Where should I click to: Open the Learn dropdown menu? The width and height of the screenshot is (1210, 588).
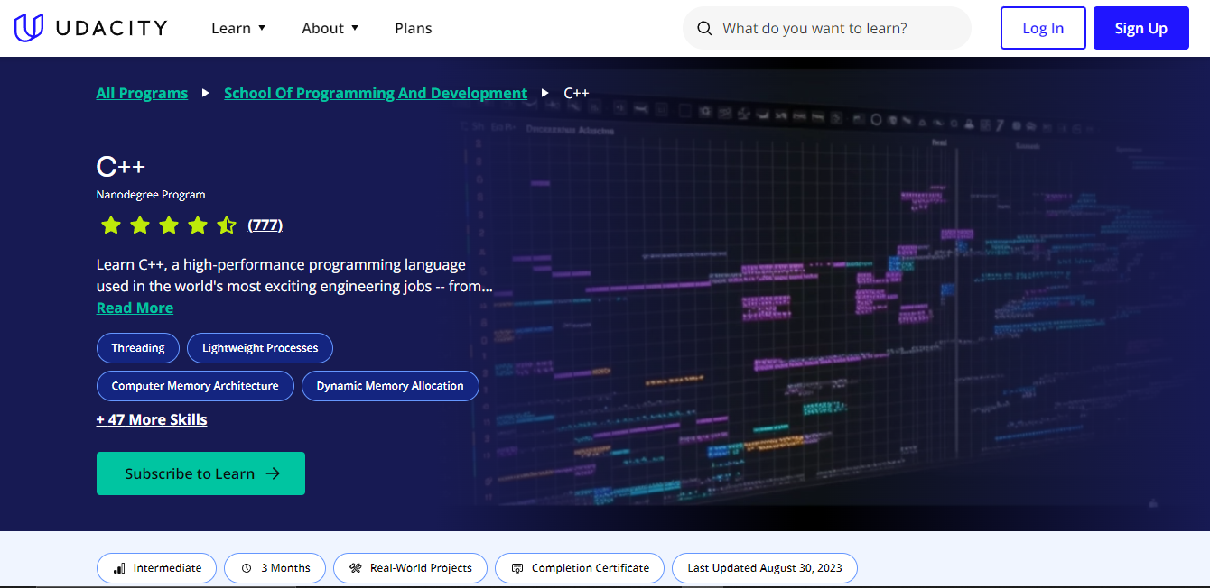[x=238, y=28]
